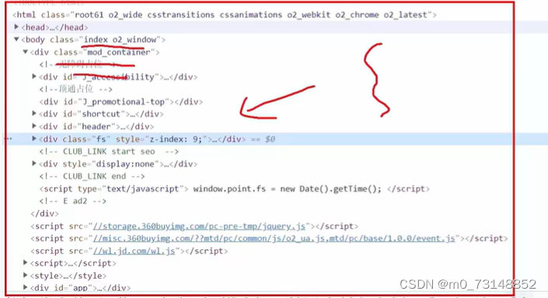The height and width of the screenshot is (298, 548).
Task: Select the html root61 element line
Action: pos(225,15)
